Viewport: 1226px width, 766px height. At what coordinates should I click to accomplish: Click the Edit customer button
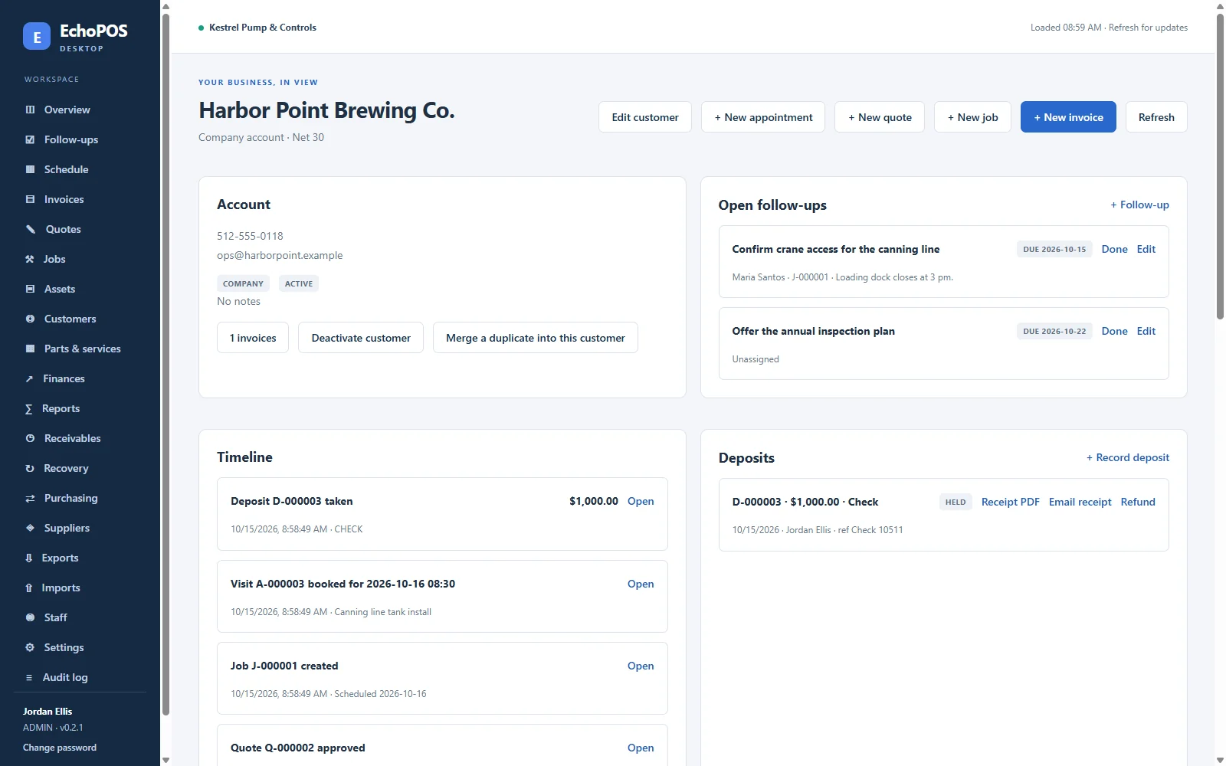click(645, 117)
